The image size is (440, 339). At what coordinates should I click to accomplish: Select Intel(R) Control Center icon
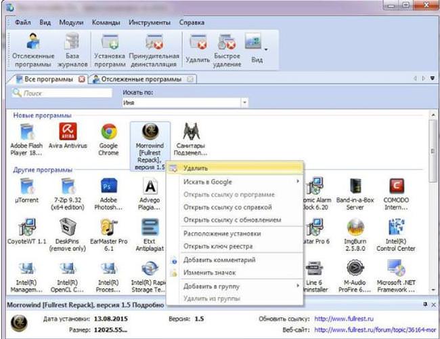(396, 235)
